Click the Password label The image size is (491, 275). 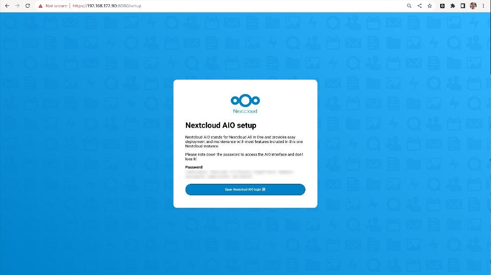click(x=194, y=167)
